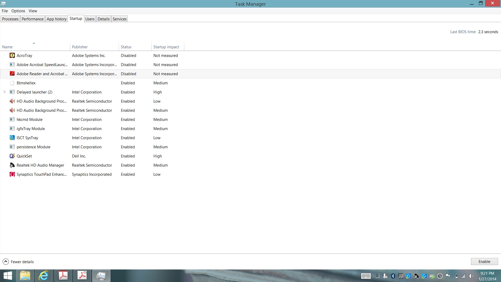The image size is (501, 282).
Task: Click the Enable button
Action: (484, 261)
